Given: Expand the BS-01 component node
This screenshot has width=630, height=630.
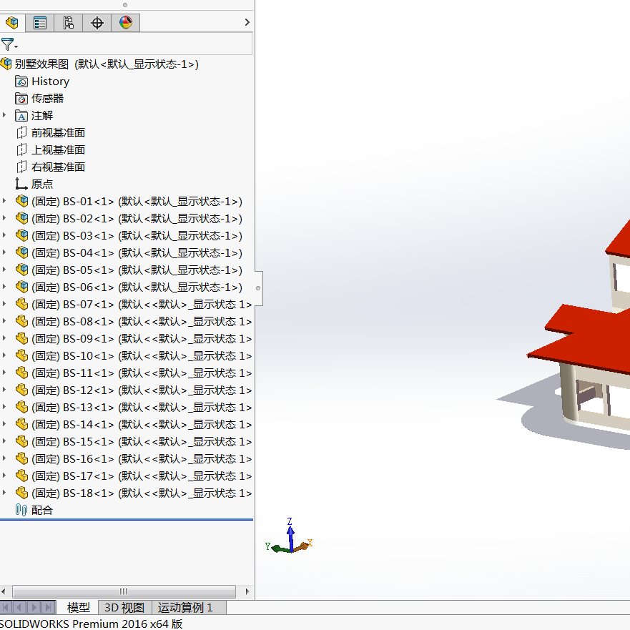Looking at the screenshot, I should point(4,201).
